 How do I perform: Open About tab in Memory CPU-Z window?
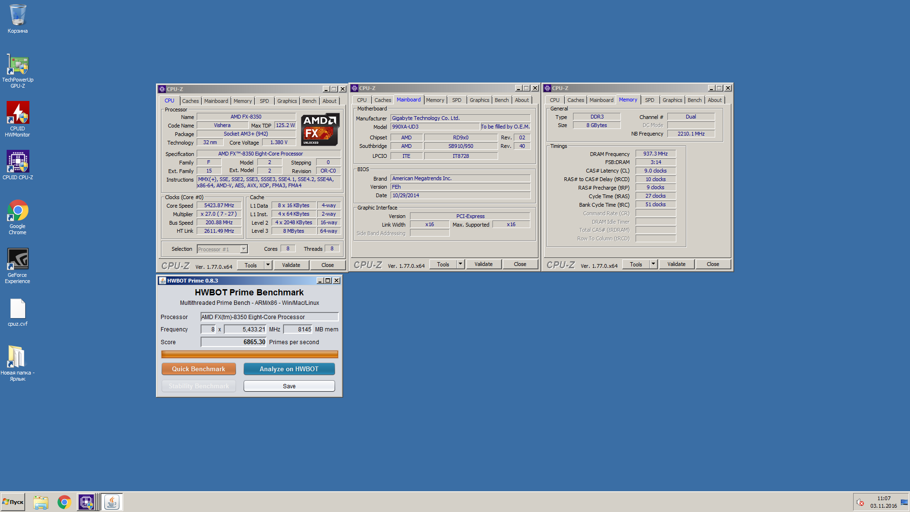point(715,100)
